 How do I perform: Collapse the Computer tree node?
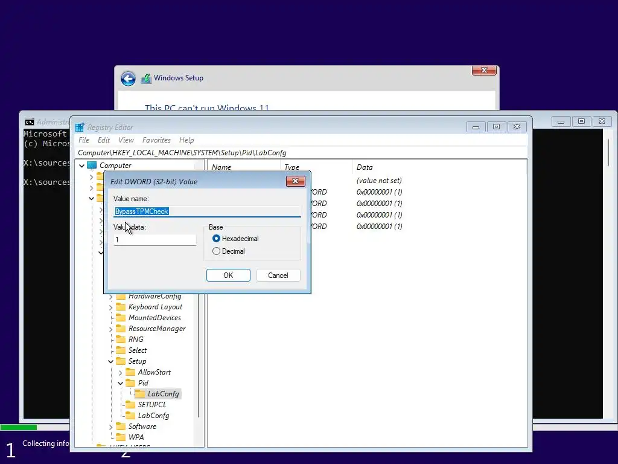[81, 166]
